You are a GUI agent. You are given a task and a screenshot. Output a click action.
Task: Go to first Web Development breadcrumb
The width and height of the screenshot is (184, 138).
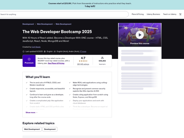point(45,24)
